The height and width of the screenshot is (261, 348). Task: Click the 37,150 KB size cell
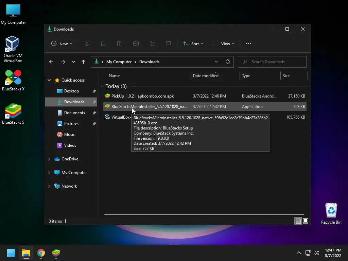(x=296, y=96)
